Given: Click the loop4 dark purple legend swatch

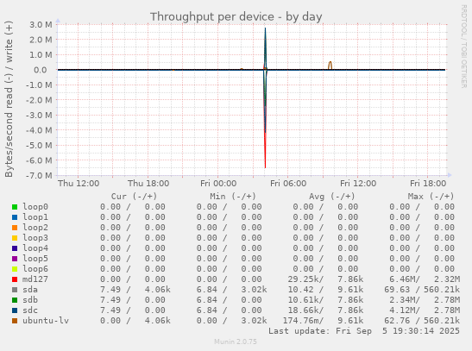Looking at the screenshot, I should click(15, 248).
